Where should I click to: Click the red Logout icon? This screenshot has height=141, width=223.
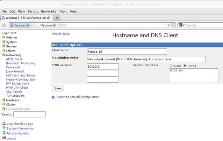coord(4,138)
